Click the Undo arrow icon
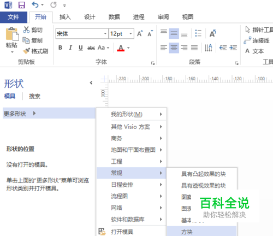 click(x=35, y=5)
